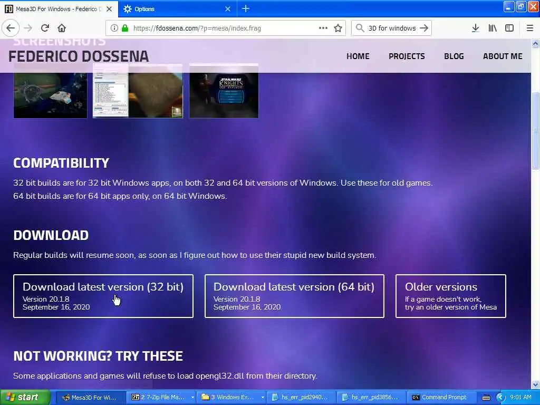The width and height of the screenshot is (540, 405).
Task: Open the Firefox home page
Action: coord(62,28)
